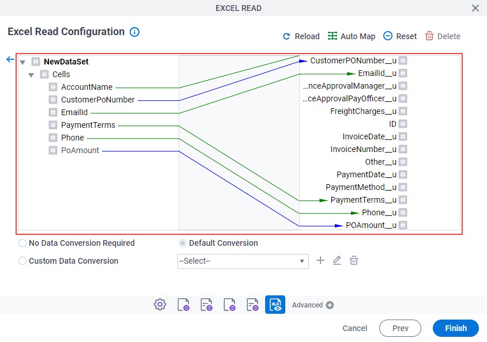
Task: Select EmailId in the source tree
Action: tap(74, 112)
